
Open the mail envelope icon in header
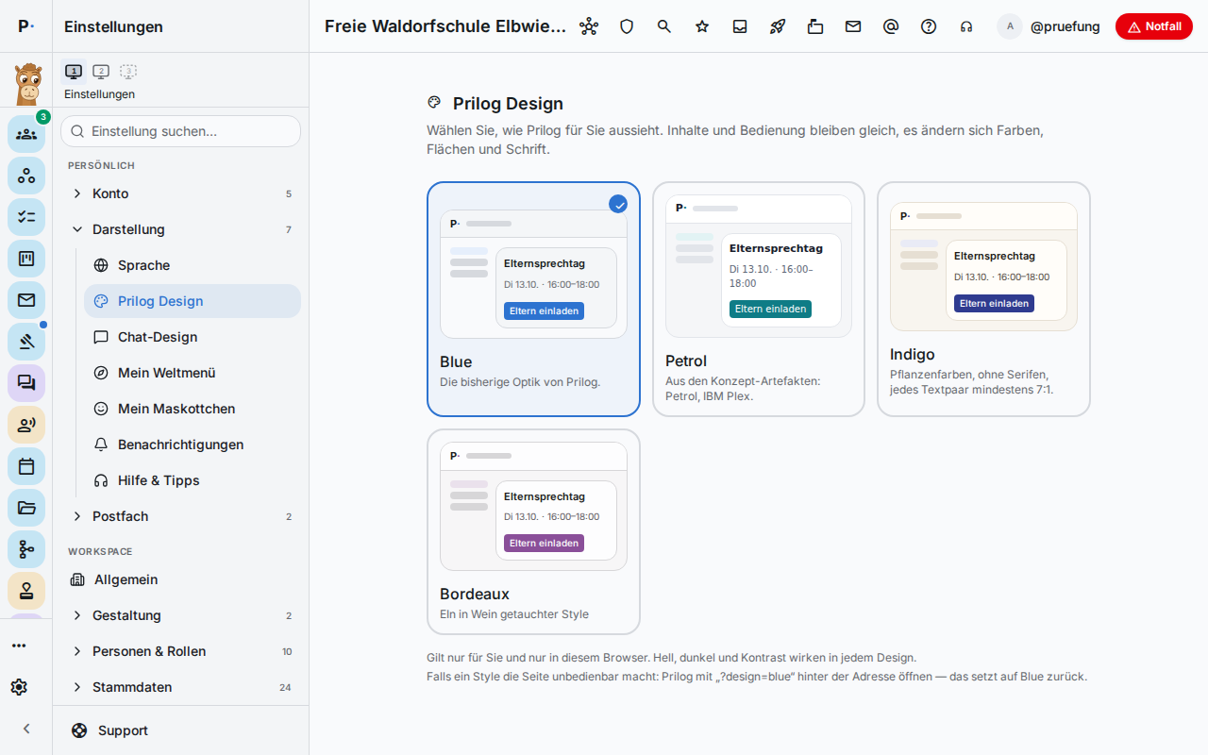[x=853, y=26]
